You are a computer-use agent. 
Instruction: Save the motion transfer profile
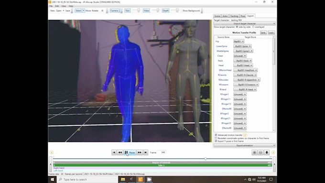[263, 33]
